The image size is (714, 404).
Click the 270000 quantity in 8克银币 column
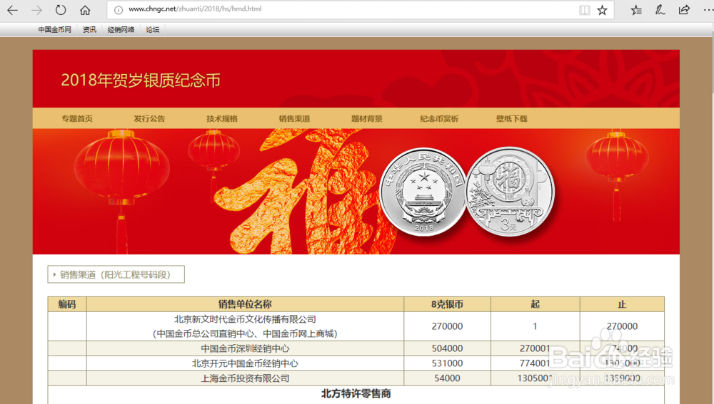tap(447, 326)
